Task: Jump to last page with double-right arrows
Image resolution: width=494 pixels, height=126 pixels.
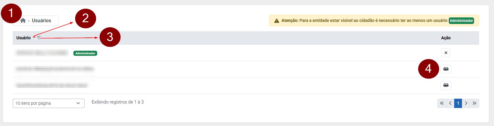Action: 474,103
